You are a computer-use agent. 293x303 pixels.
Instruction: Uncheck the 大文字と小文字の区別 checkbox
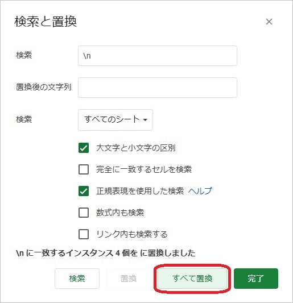(x=84, y=148)
